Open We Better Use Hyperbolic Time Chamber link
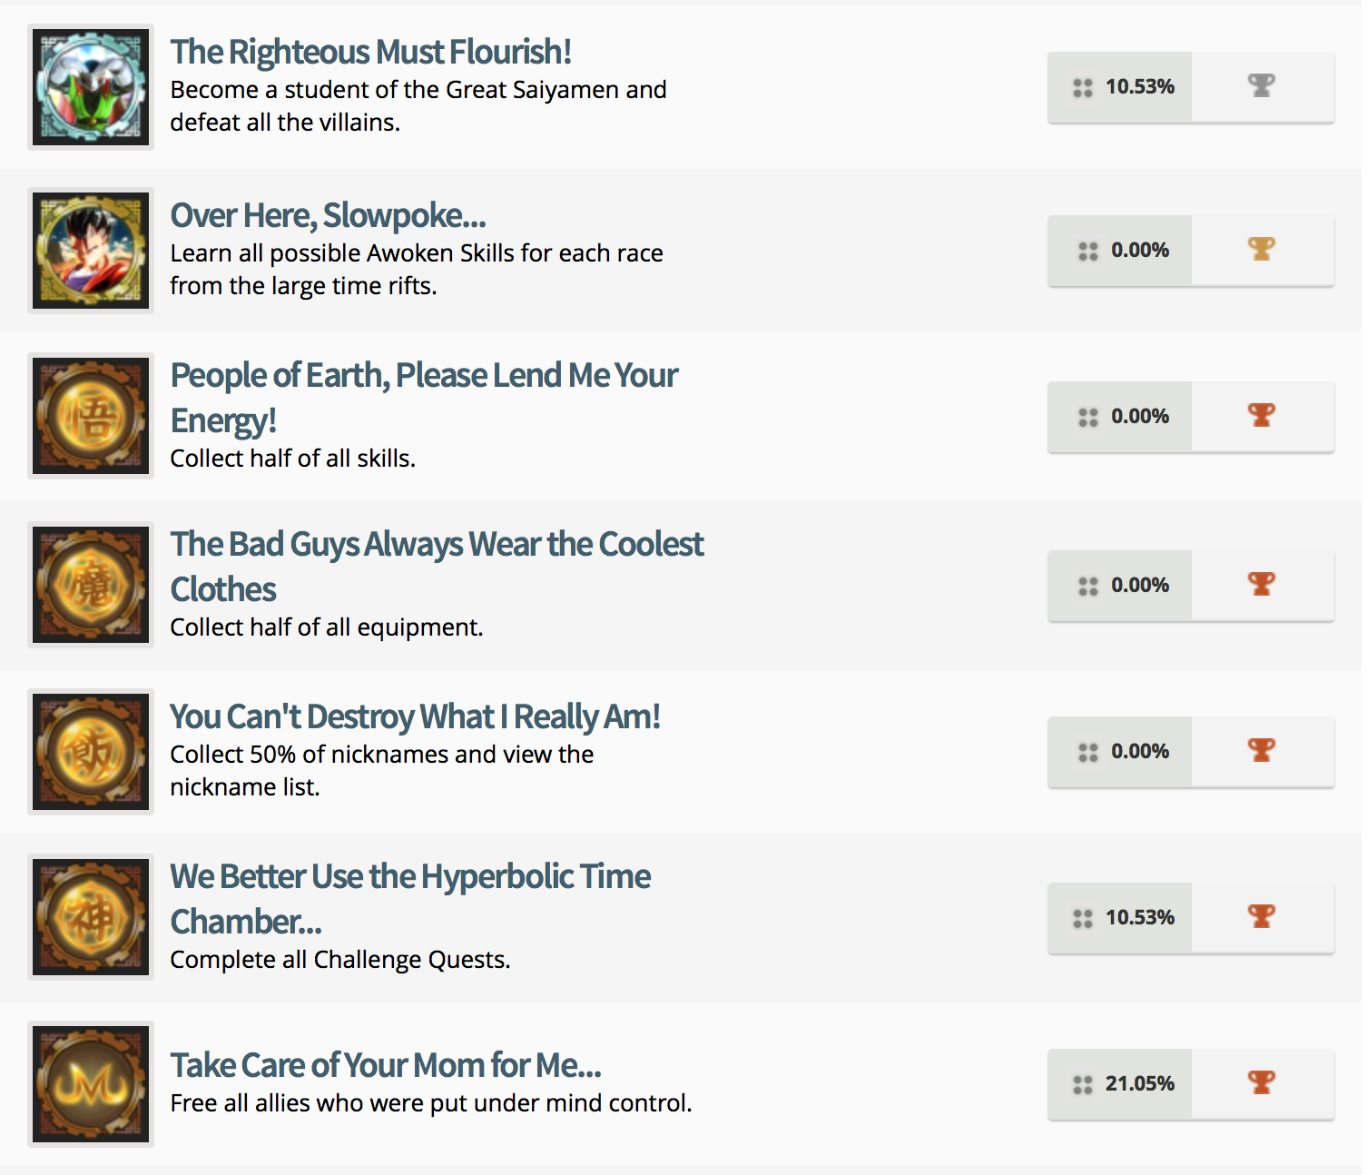This screenshot has width=1367, height=1175. [410, 877]
